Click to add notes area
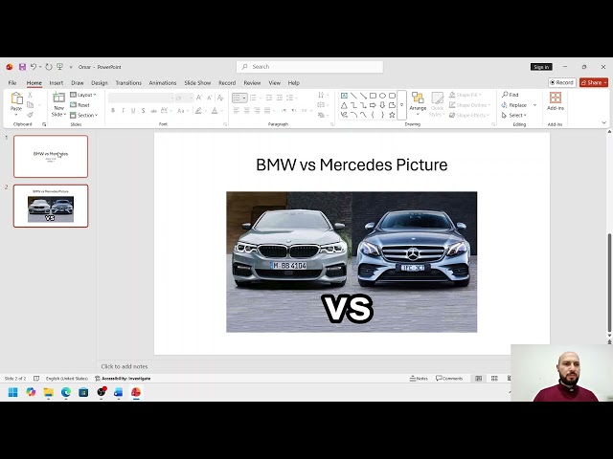 point(125,366)
